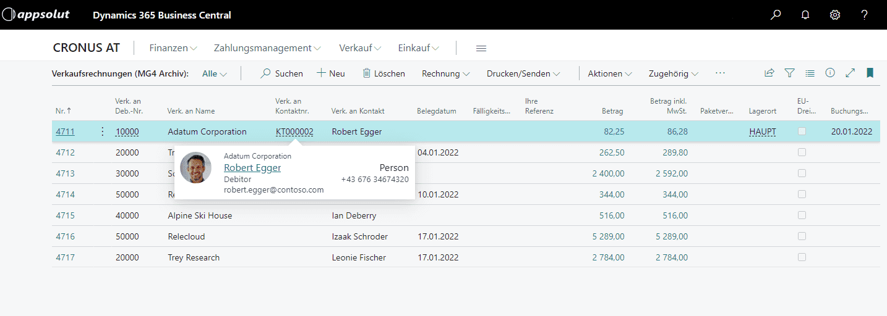887x316 pixels.
Task: Open the search magnifier in top bar
Action: [776, 15]
